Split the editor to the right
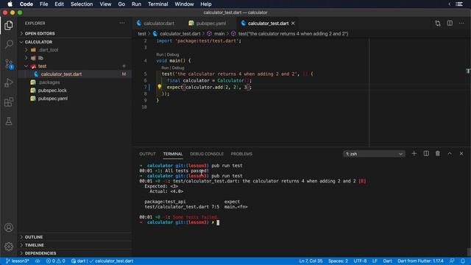Screen dimensions: 471x265 450,23
